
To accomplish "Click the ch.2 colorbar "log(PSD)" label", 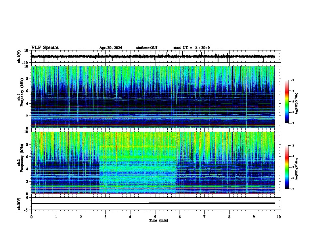I will (x=297, y=169).
